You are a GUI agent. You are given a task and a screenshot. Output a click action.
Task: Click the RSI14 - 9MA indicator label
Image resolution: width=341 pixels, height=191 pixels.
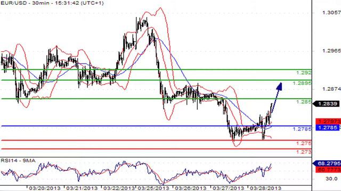point(18,161)
